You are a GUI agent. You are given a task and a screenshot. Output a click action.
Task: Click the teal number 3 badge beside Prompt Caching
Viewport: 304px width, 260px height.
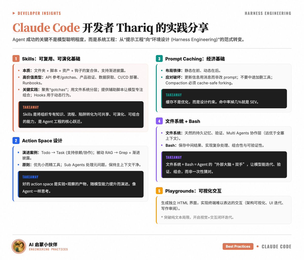tap(159, 59)
